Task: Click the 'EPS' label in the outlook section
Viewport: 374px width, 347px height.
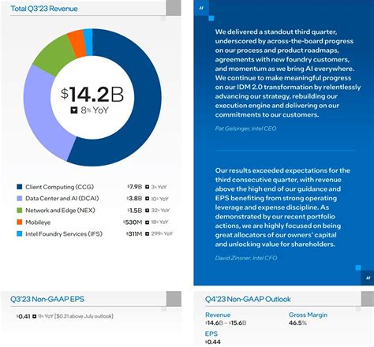Action: point(211,334)
